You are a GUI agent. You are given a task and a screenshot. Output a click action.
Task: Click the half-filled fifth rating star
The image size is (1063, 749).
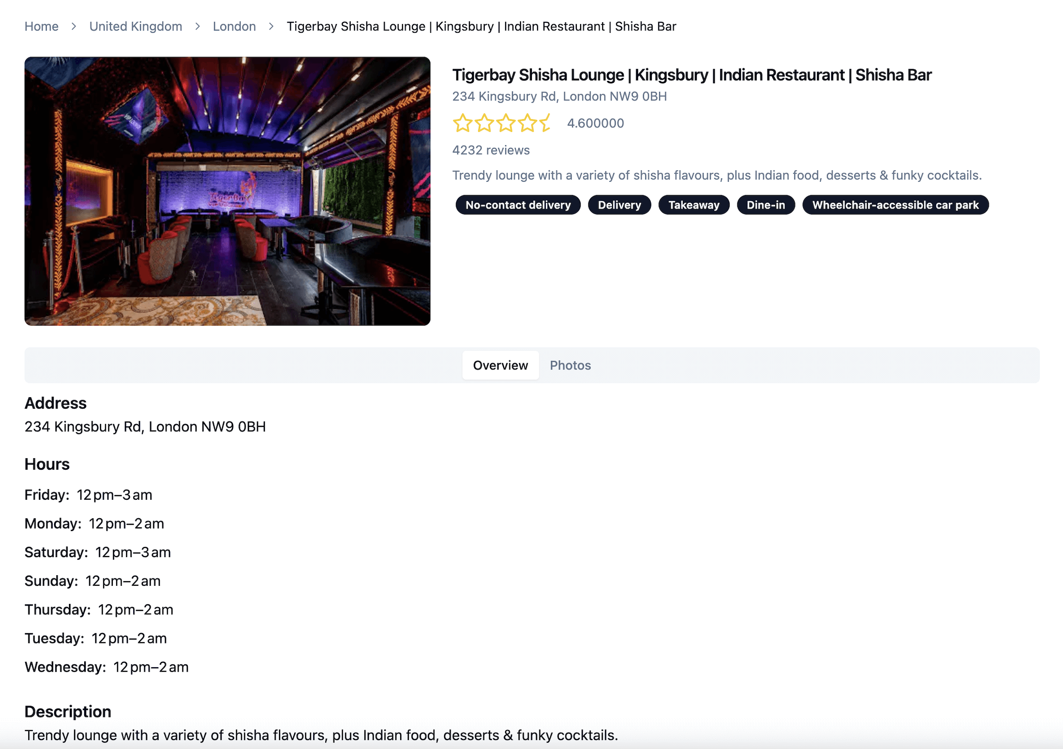pyautogui.click(x=545, y=123)
